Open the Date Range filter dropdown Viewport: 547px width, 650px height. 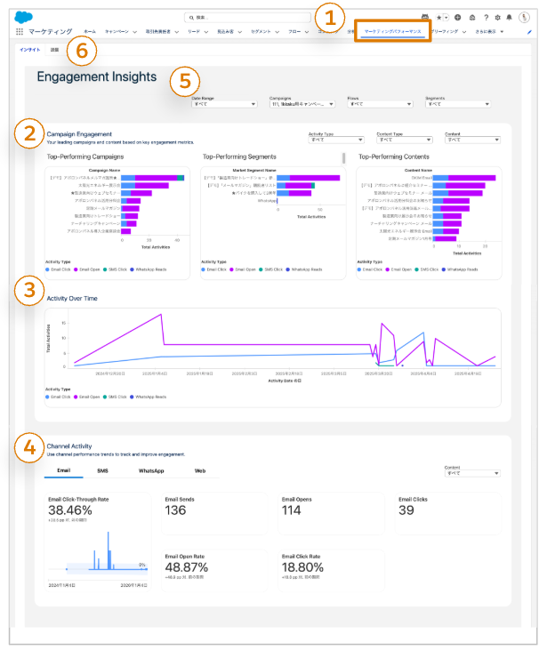224,104
